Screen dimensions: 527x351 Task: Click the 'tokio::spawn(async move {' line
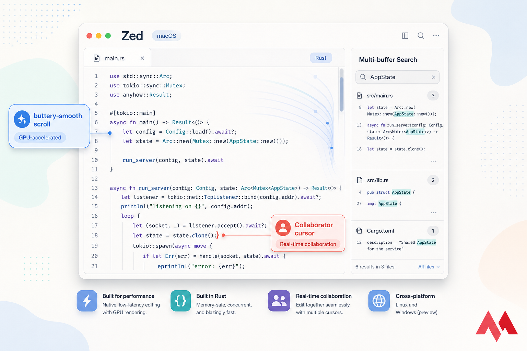coord(173,246)
